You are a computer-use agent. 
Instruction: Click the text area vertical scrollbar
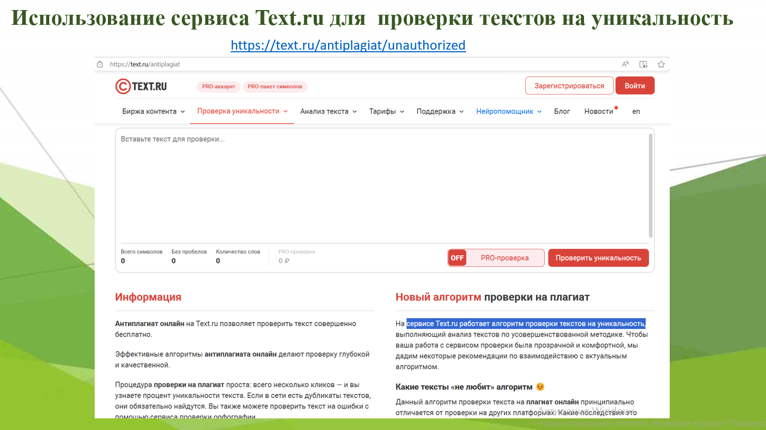coord(651,185)
